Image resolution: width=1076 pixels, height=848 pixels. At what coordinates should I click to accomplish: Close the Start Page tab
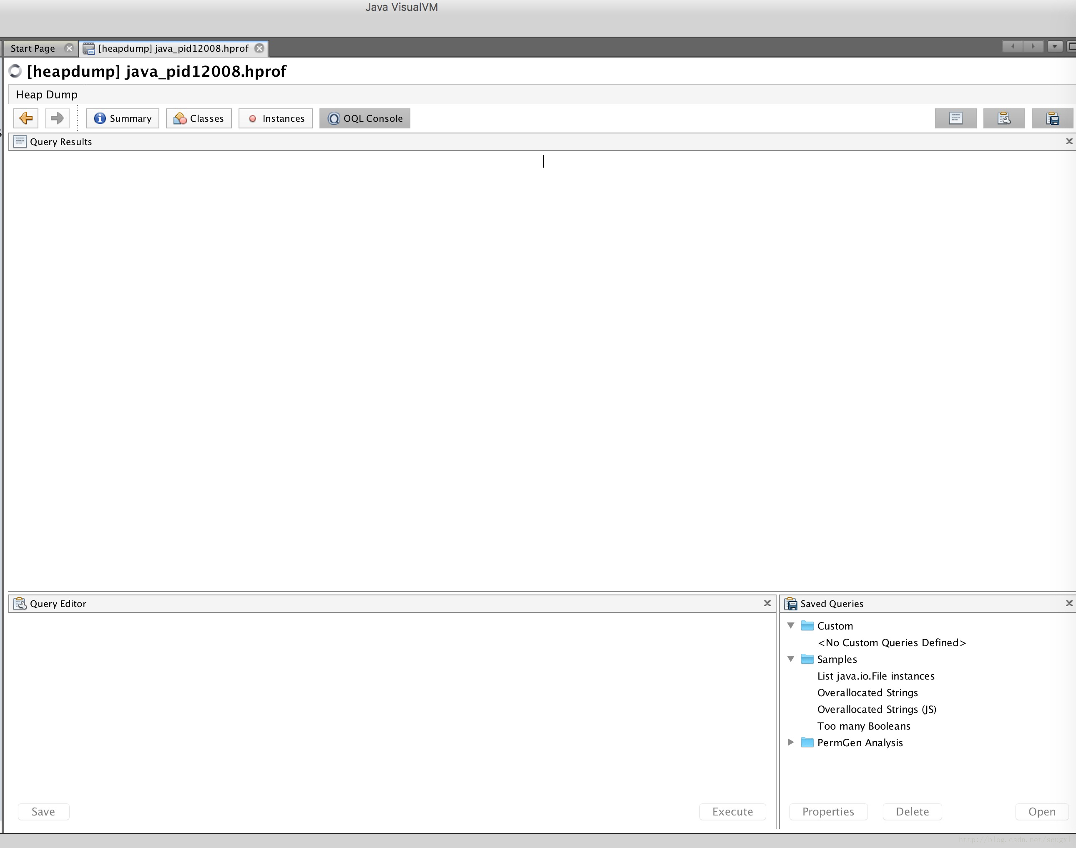pos(69,48)
